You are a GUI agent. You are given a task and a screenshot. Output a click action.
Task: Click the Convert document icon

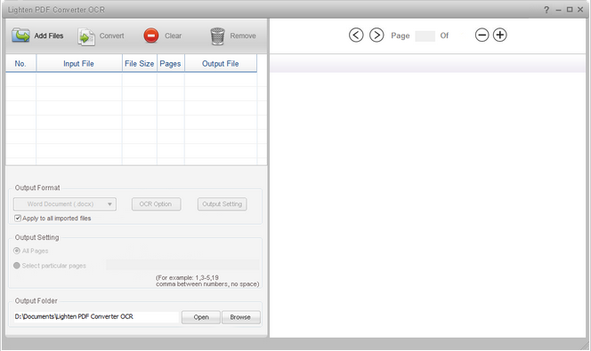[x=86, y=36]
